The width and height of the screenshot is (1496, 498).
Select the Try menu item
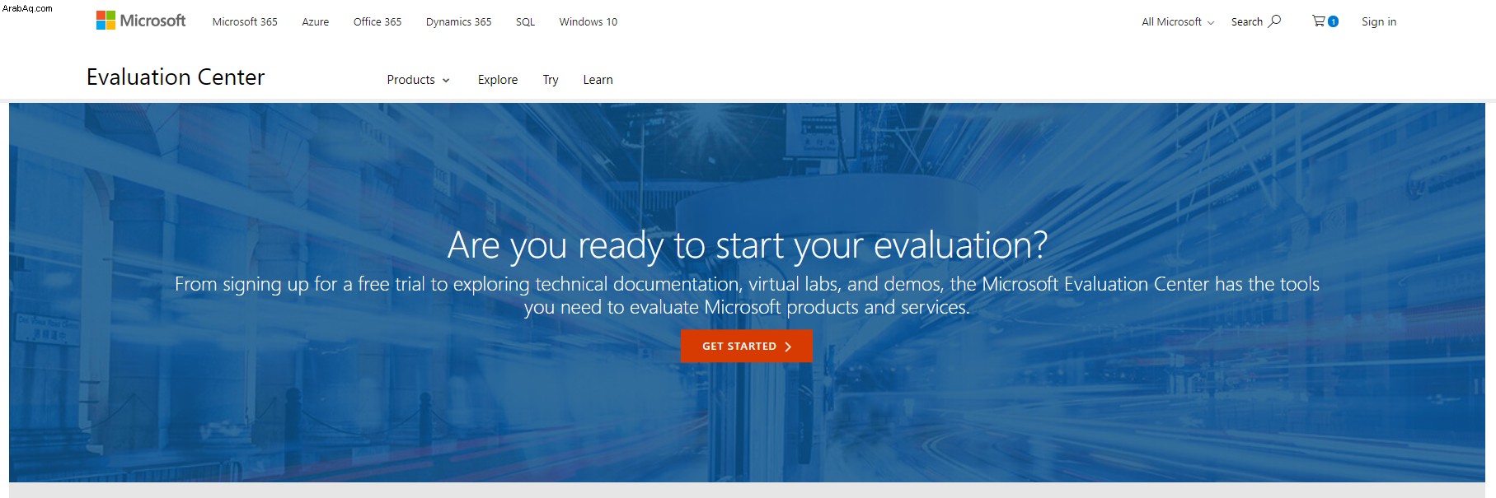pos(551,80)
